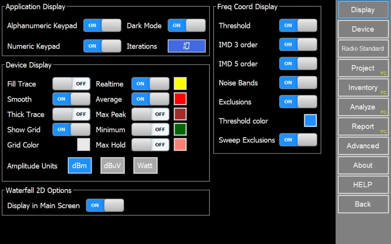
Task: Disable the Smooth trace switch
Action: click(71, 99)
